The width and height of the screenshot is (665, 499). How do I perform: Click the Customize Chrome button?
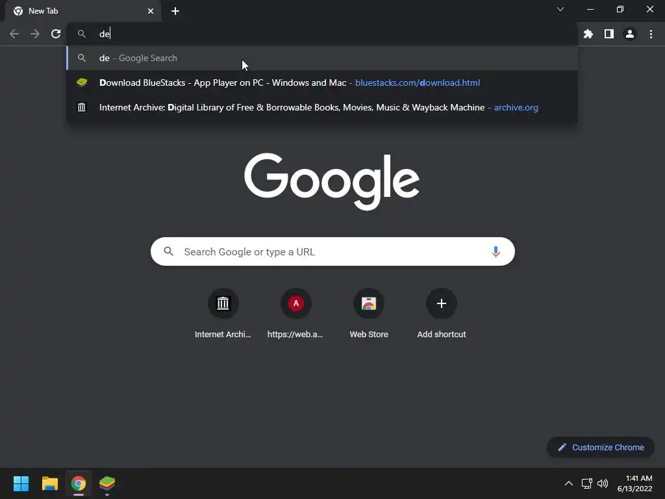[x=601, y=447]
